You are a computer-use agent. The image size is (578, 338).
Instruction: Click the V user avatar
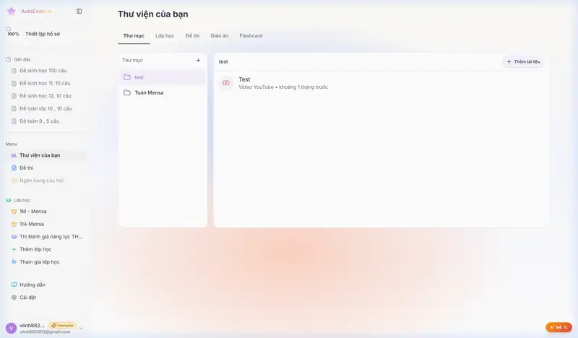11,328
